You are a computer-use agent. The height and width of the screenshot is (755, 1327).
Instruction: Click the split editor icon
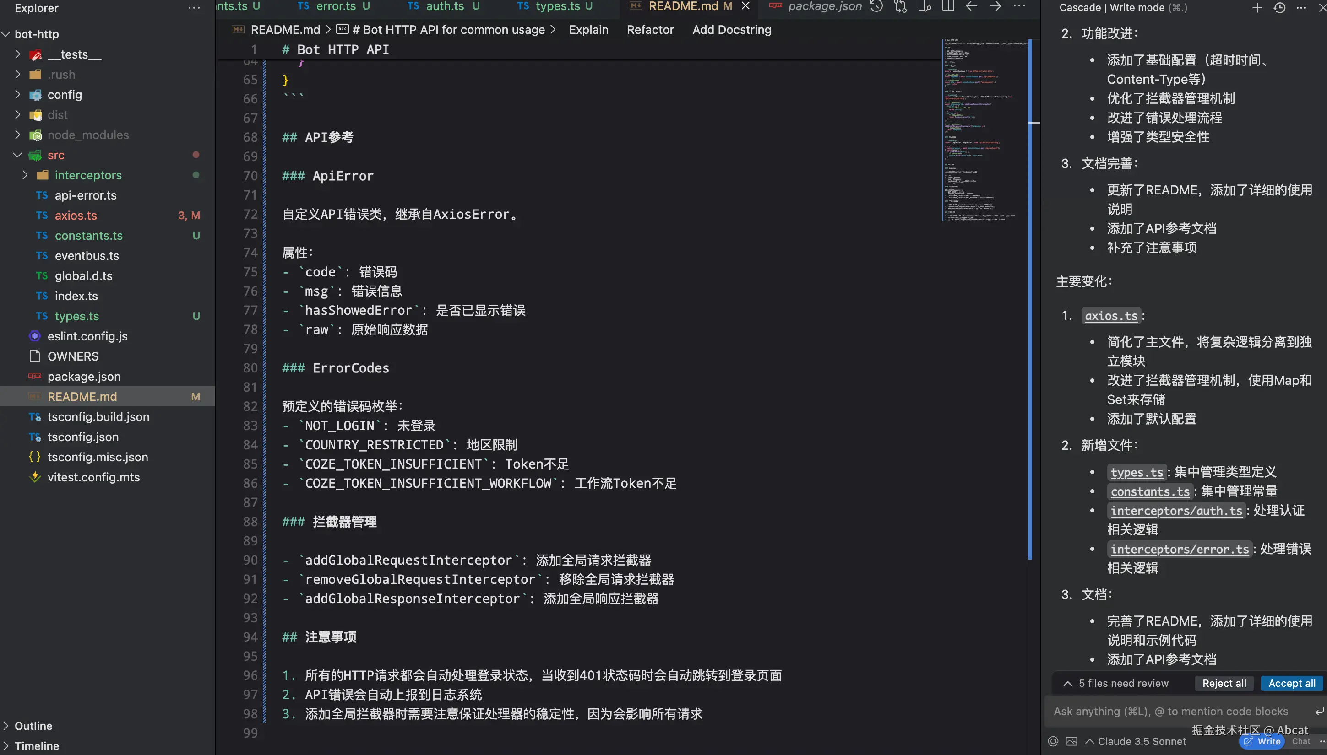pos(948,6)
